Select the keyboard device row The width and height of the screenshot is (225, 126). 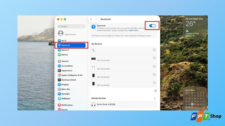(123, 59)
